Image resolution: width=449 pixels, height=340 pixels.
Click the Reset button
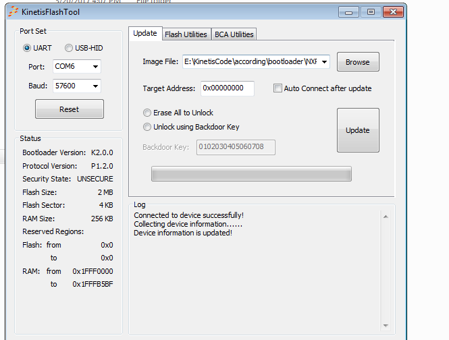click(x=70, y=109)
